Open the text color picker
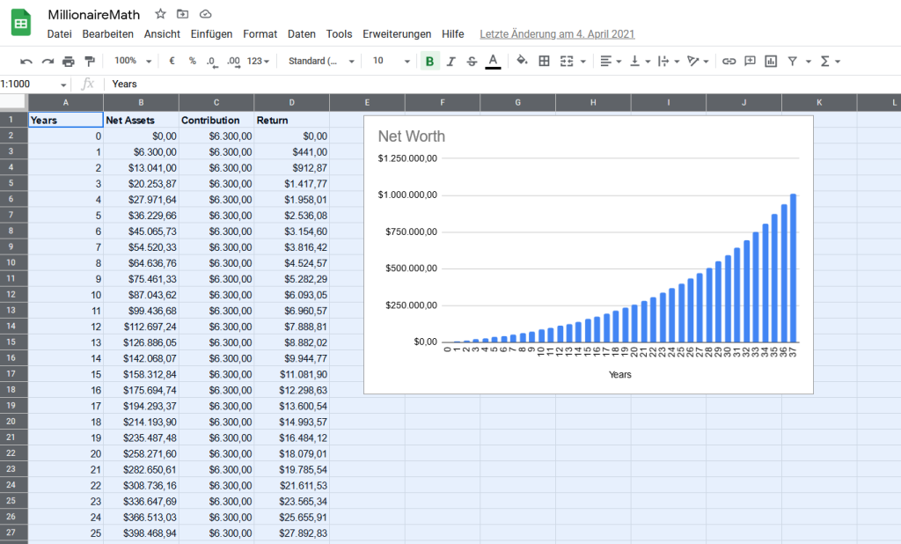 (x=493, y=61)
